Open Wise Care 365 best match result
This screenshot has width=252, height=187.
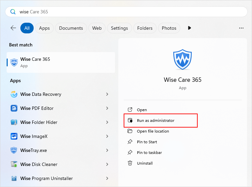tap(61, 62)
